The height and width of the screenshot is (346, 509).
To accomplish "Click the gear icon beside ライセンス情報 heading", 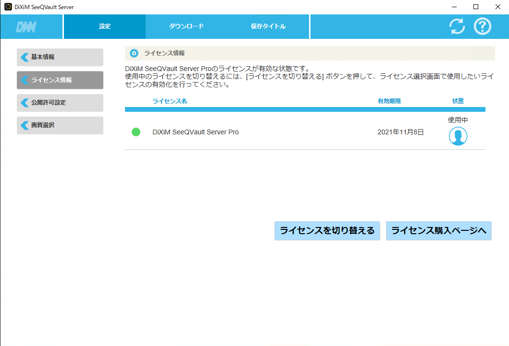I will (134, 53).
